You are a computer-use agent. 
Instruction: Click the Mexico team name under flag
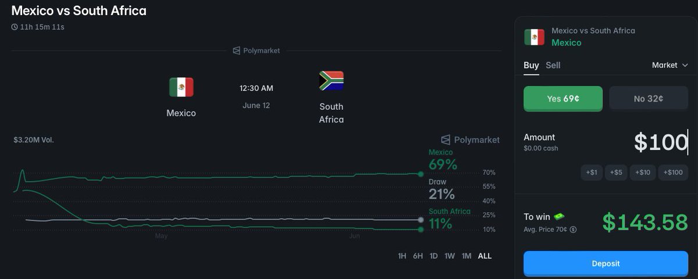point(181,113)
